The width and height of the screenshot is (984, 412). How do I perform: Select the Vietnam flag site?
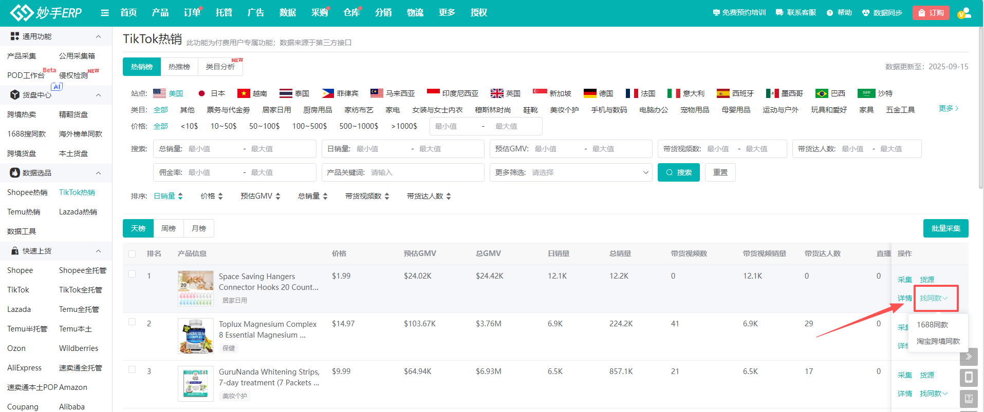pos(243,93)
